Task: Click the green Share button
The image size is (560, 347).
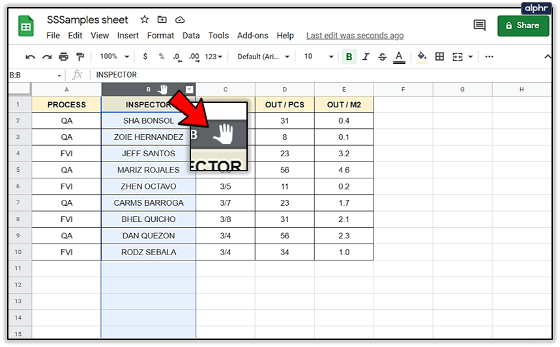Action: (523, 25)
